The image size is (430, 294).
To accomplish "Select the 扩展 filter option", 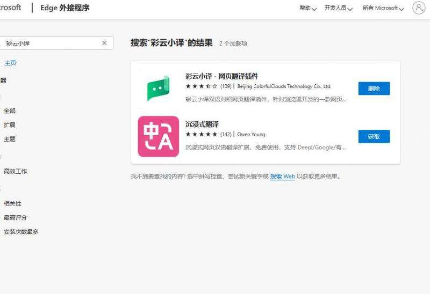I will point(10,125).
